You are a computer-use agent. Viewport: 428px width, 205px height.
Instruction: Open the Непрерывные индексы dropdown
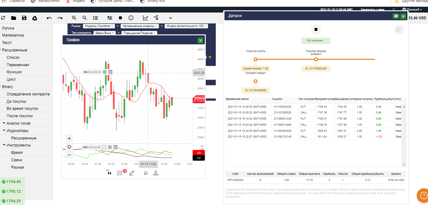(140, 26)
